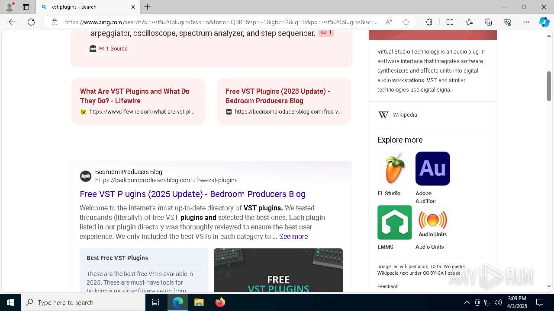Refresh the Bing search page

31,22
